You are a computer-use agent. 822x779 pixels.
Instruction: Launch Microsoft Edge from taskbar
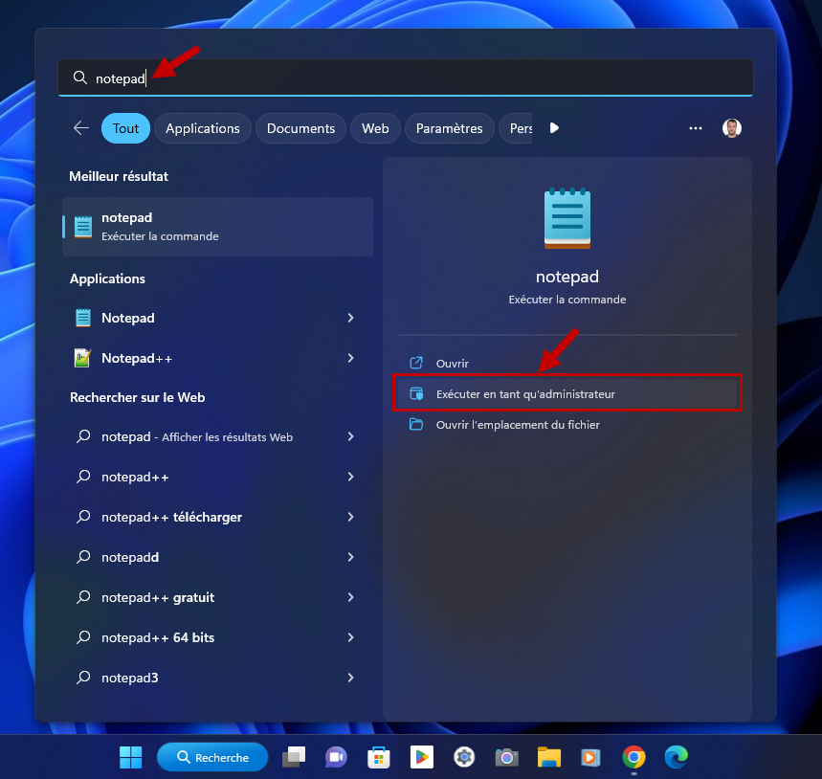677,757
